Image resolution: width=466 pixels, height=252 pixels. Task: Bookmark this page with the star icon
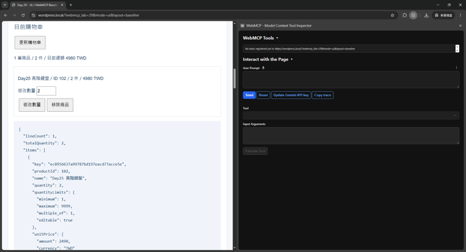392,15
